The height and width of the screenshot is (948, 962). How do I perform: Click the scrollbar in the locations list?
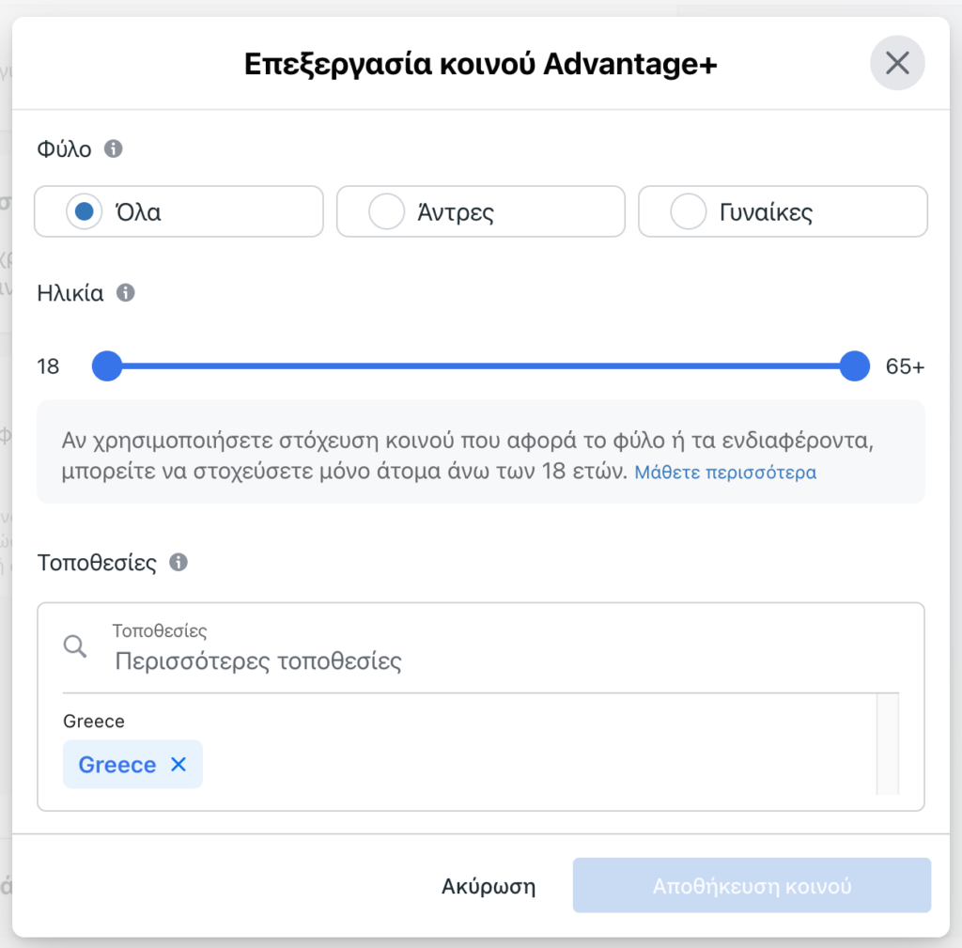tap(888, 744)
